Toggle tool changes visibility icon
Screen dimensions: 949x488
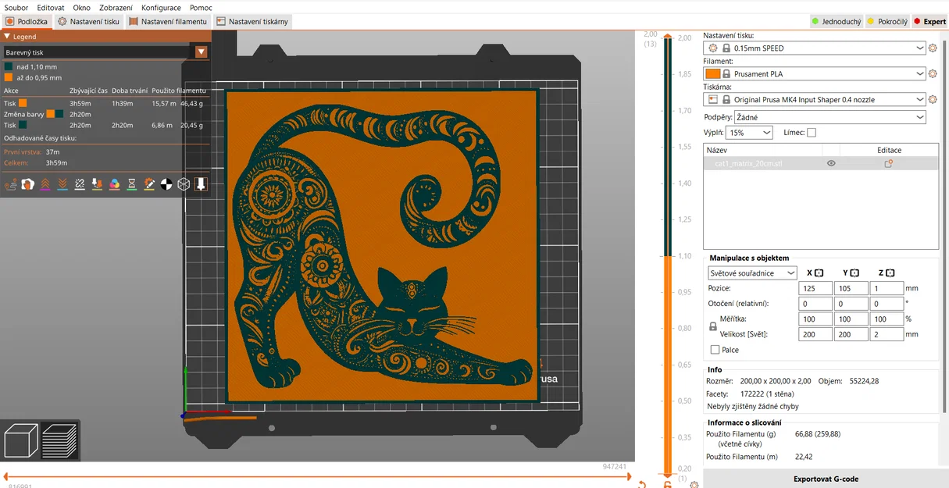pyautogui.click(x=97, y=184)
